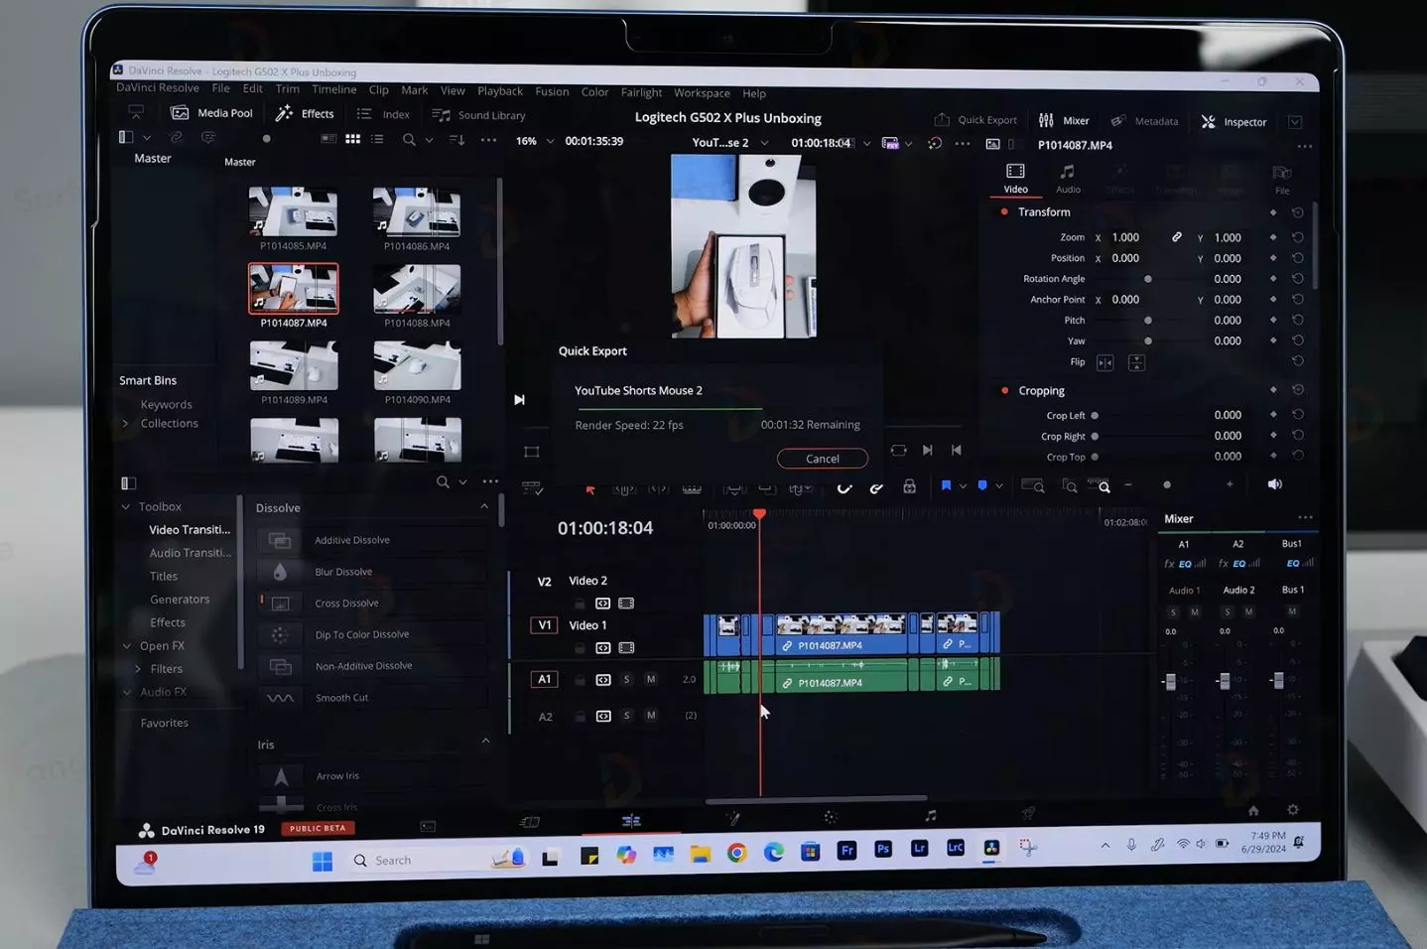The image size is (1427, 949).
Task: Select the P1014088.MP4 clip thumbnail
Action: click(417, 289)
